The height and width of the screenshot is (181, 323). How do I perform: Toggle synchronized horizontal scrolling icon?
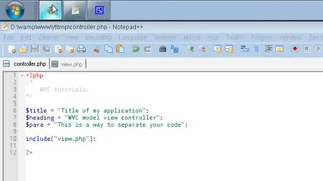(229, 49)
